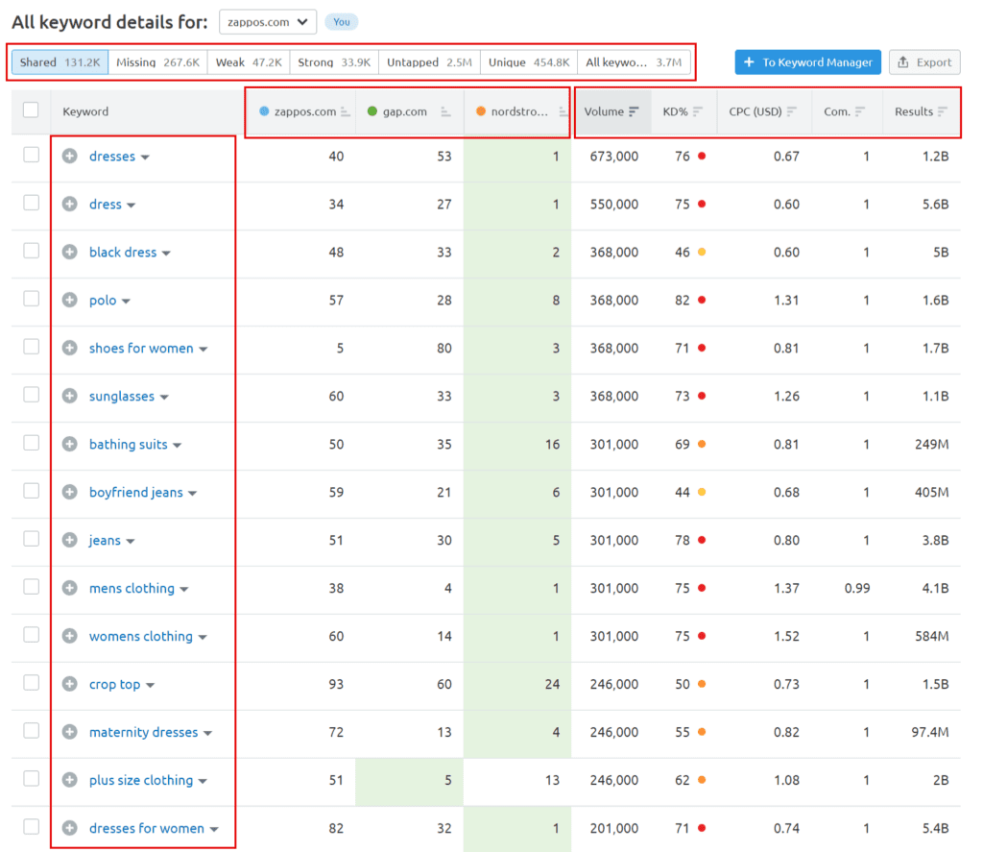Image resolution: width=983 pixels, height=852 pixels.
Task: Click plus icon beside dresses for women
Action: tap(69, 828)
